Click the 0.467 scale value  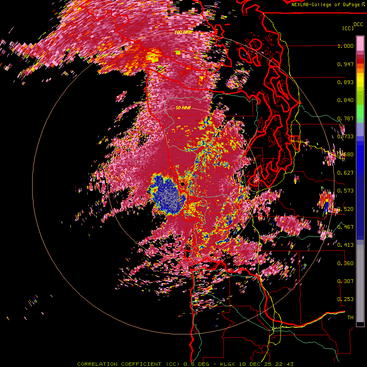(x=345, y=227)
